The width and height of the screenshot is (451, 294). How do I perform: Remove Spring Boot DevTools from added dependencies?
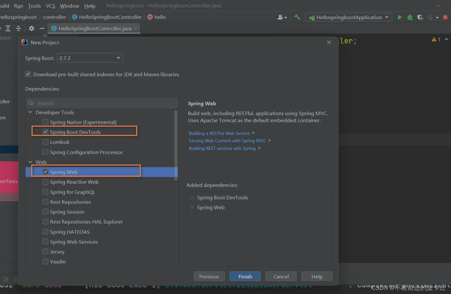(192, 198)
